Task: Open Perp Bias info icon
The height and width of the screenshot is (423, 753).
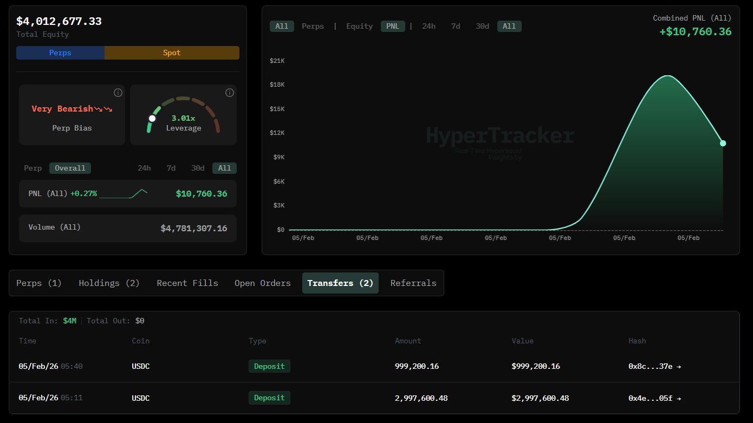Action: [x=118, y=93]
